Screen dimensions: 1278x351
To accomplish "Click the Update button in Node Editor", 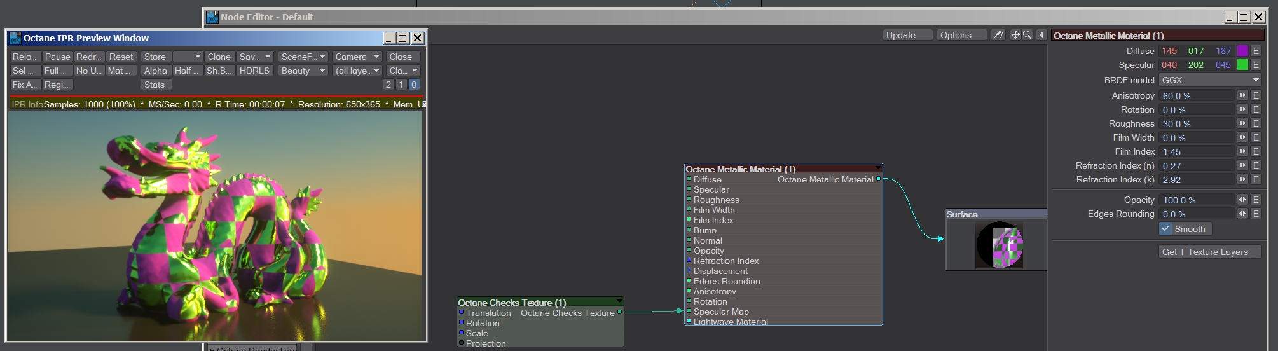I will tap(908, 35).
